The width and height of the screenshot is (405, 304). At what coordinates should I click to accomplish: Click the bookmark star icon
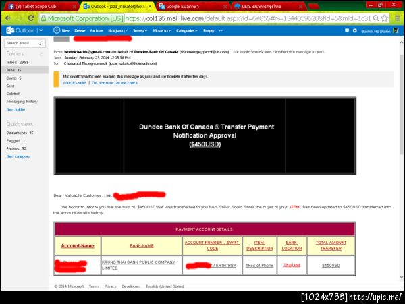point(385,18)
